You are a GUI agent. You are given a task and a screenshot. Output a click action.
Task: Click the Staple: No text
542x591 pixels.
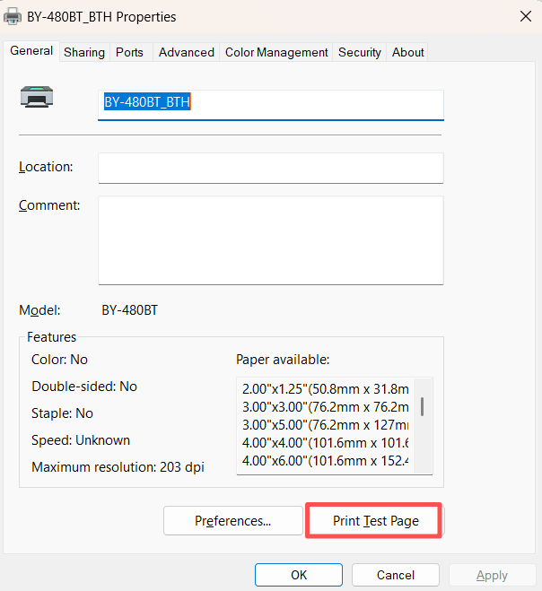[62, 413]
